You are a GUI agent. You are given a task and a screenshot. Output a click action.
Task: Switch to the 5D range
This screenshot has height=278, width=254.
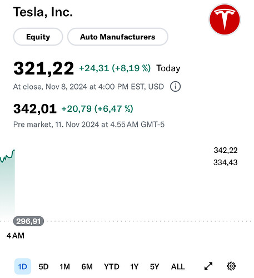click(43, 267)
